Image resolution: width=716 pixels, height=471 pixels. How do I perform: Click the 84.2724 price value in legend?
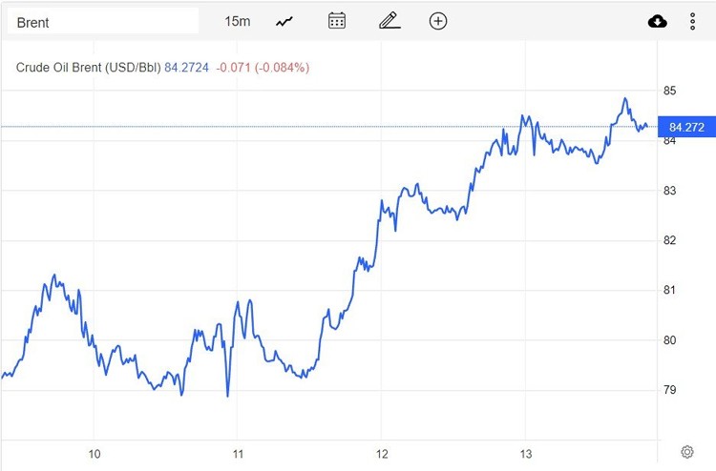coord(187,68)
